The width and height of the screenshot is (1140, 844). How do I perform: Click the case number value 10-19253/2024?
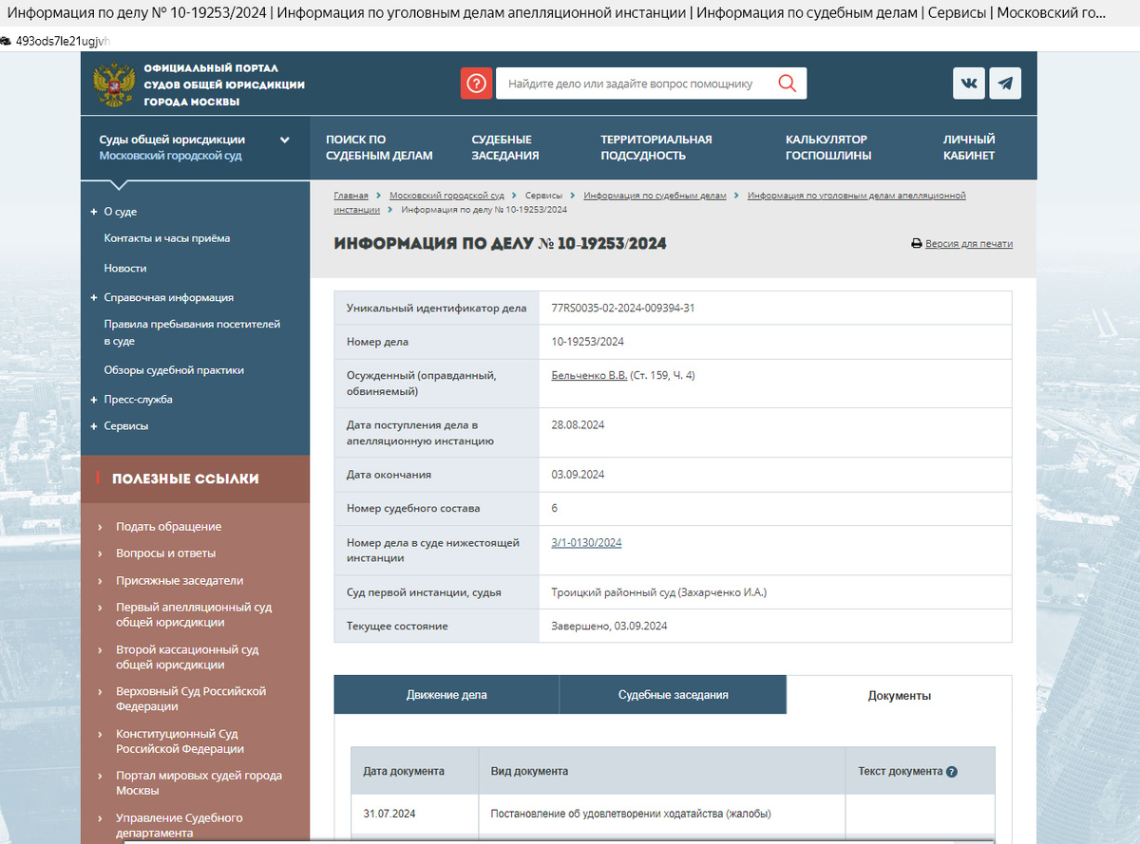587,342
